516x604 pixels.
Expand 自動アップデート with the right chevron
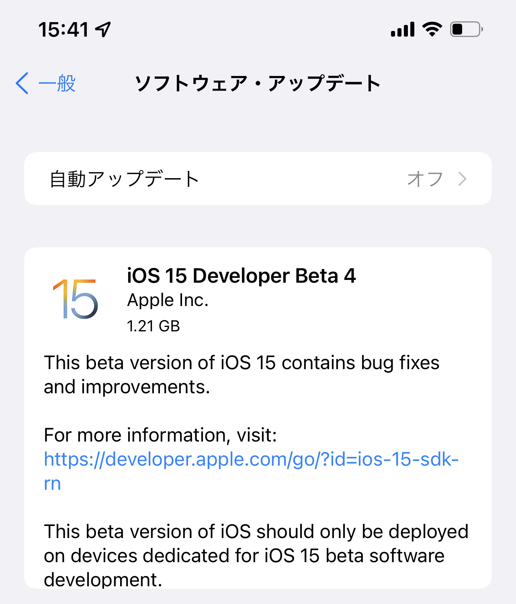pos(463,179)
